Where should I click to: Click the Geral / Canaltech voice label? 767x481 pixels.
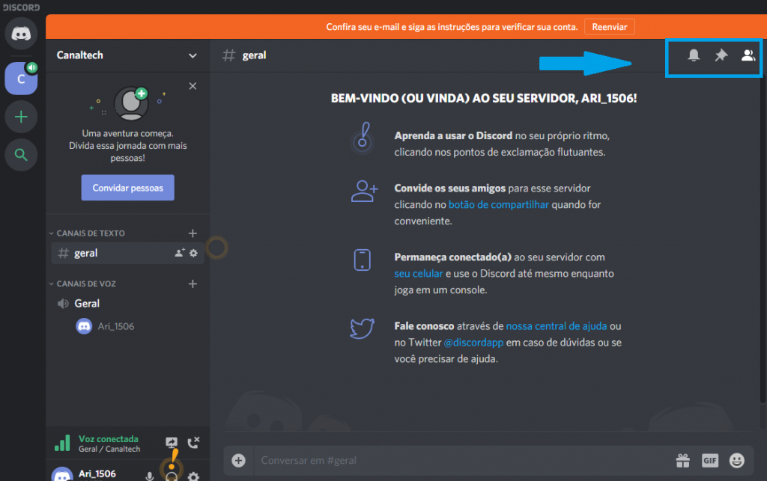(x=109, y=449)
